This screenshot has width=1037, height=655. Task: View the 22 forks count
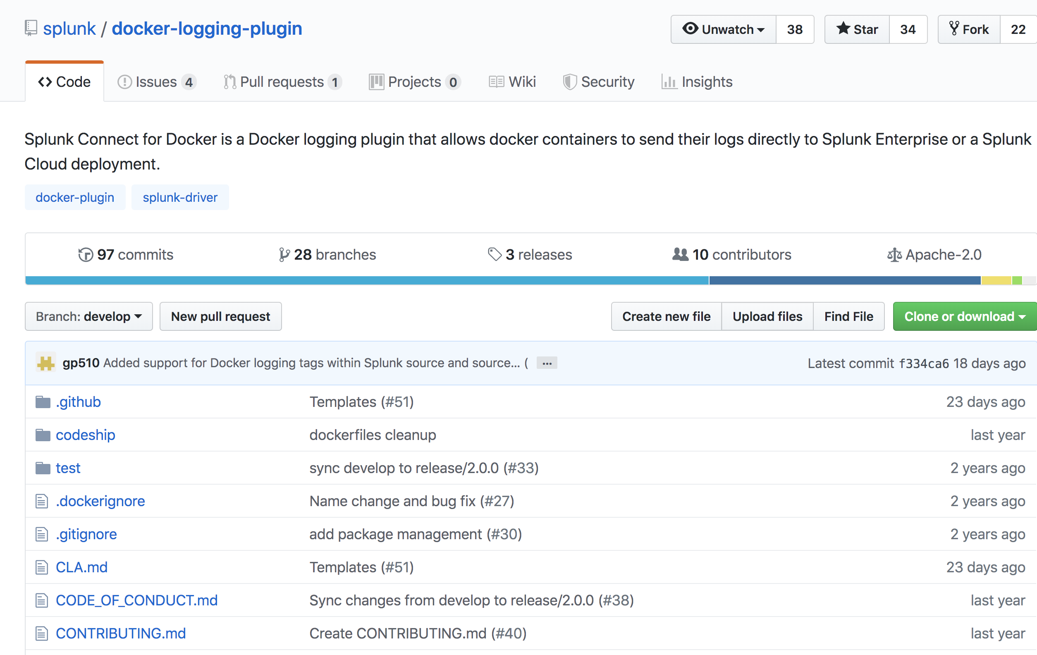coord(1018,29)
